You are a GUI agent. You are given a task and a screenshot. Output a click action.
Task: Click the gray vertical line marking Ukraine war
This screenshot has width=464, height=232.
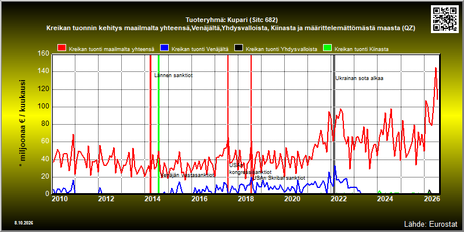click(x=334, y=124)
